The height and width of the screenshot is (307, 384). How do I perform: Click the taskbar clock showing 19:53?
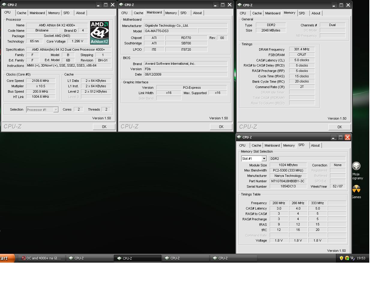[x=361, y=258]
